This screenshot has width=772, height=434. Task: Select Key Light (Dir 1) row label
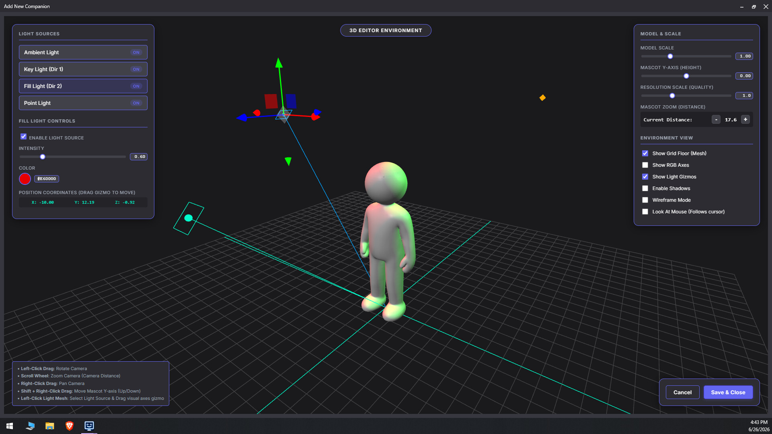pyautogui.click(x=43, y=70)
